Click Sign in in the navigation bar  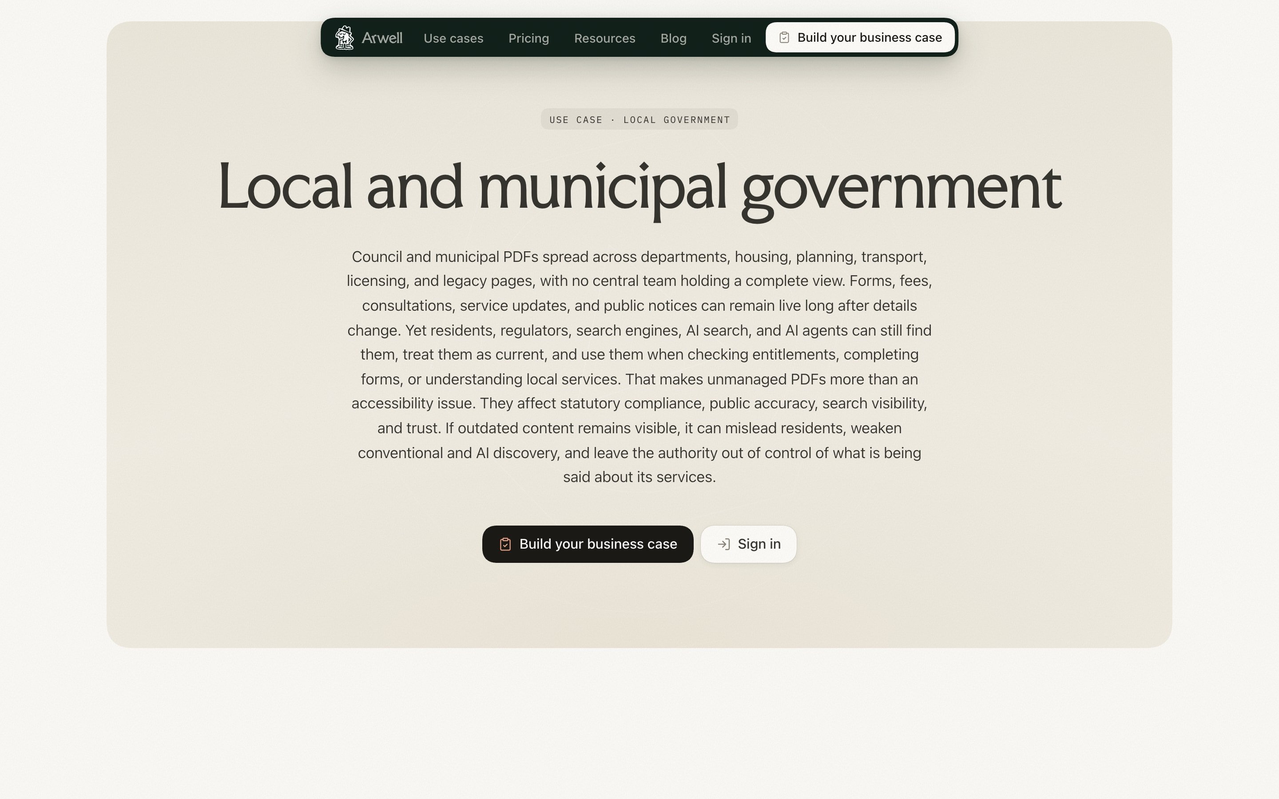[731, 38]
